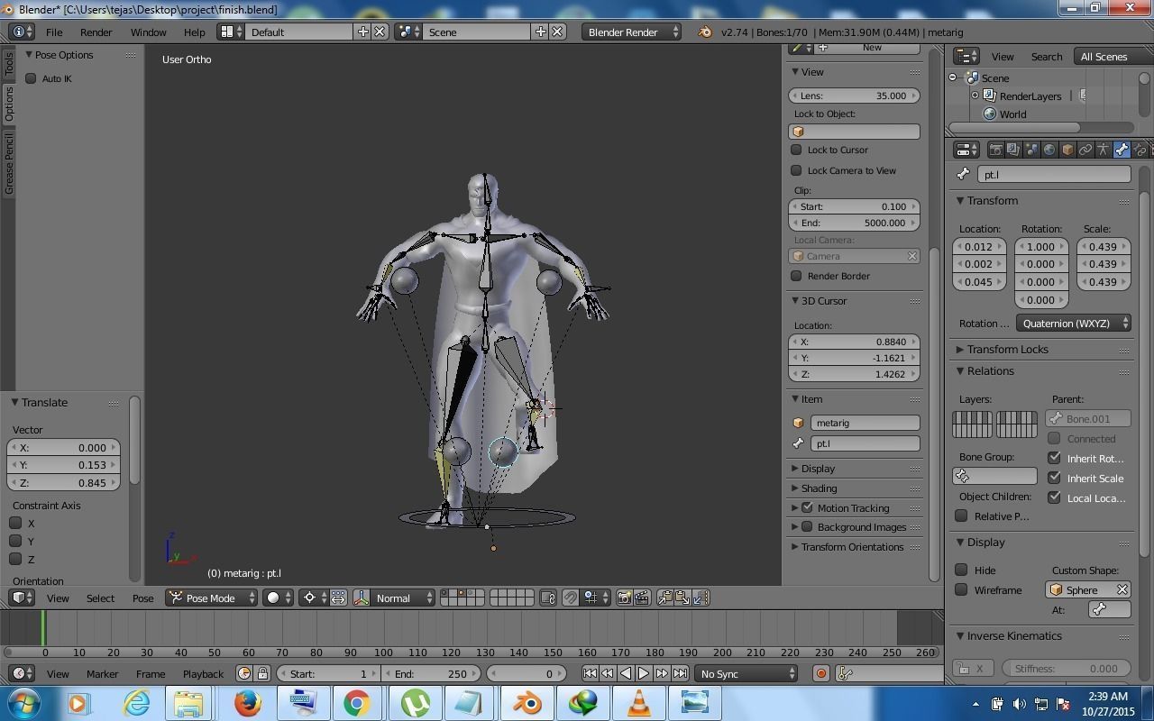This screenshot has height=721, width=1154.
Task: Open the Object properties cube tab
Action: click(x=1068, y=150)
